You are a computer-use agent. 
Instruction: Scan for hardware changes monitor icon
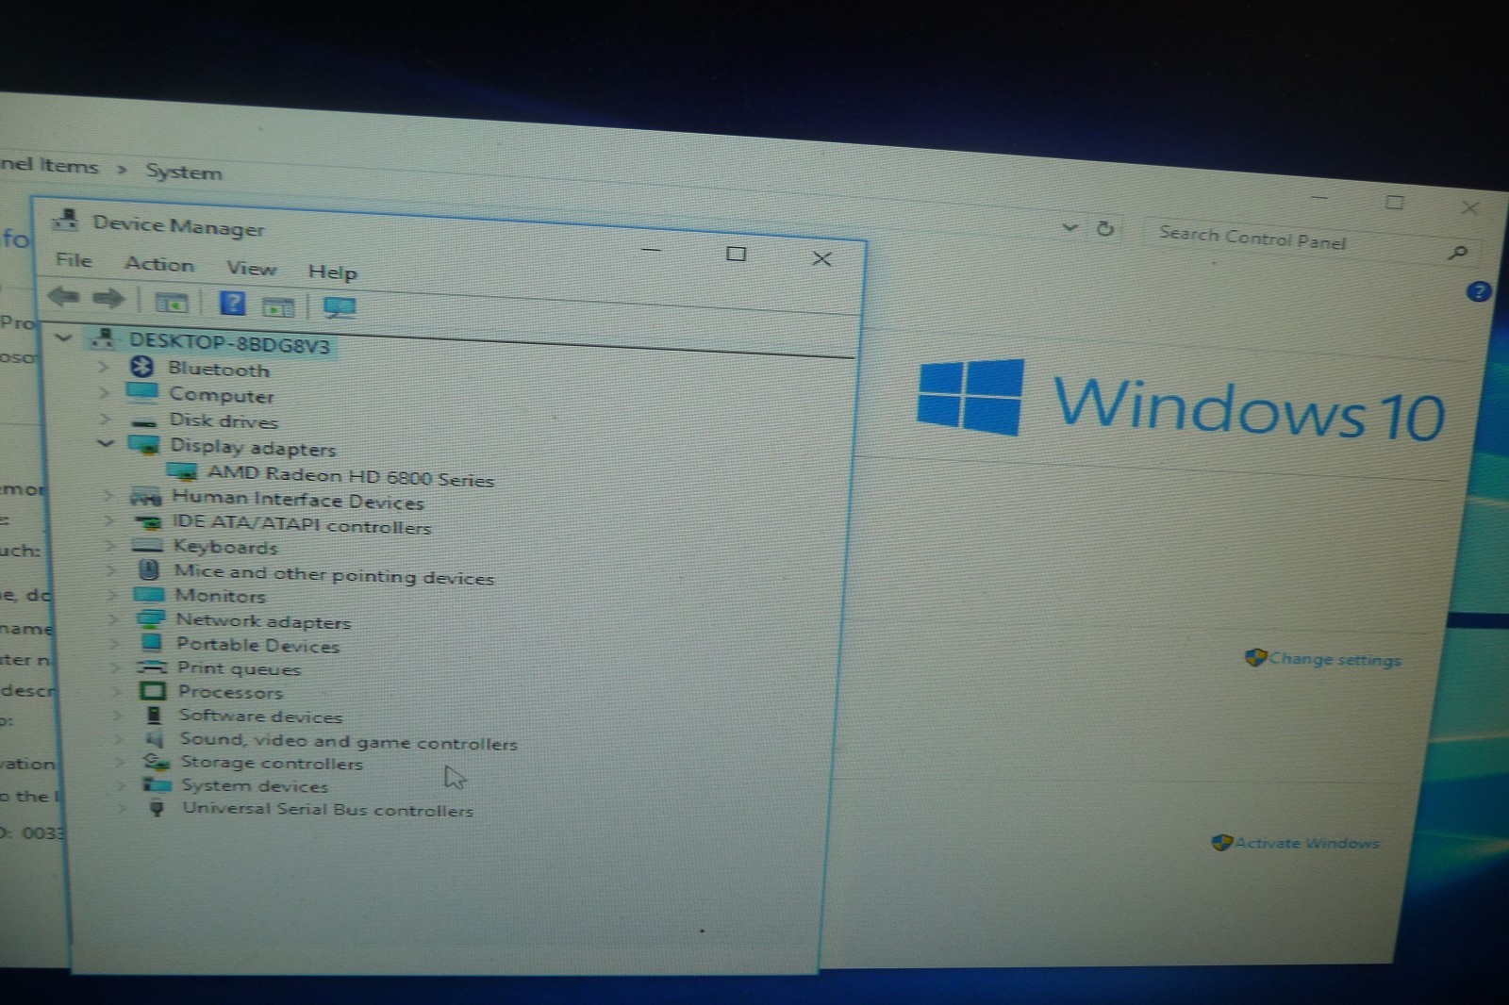tap(340, 307)
